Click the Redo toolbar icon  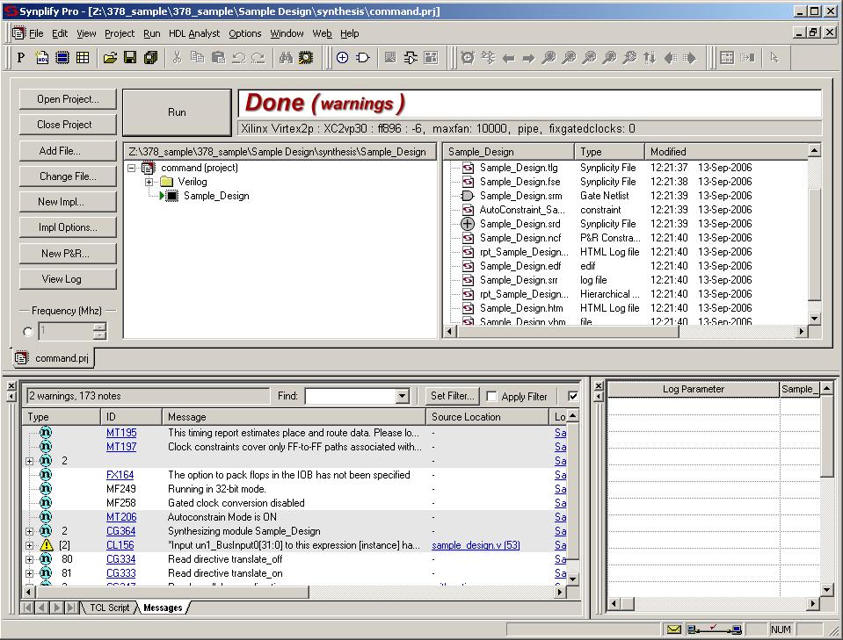[258, 57]
